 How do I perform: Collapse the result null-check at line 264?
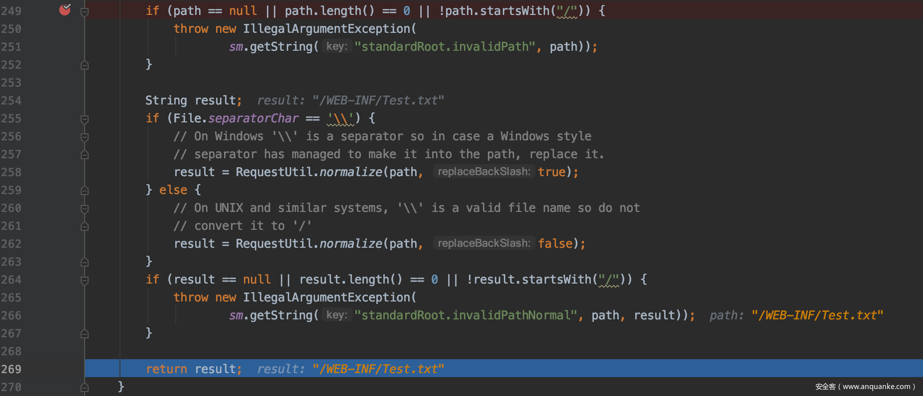coord(85,280)
